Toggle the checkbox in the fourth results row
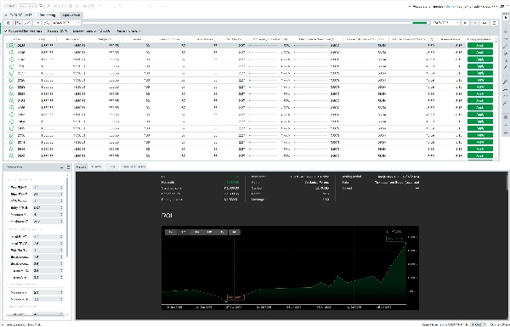510x327 pixels. [11, 66]
